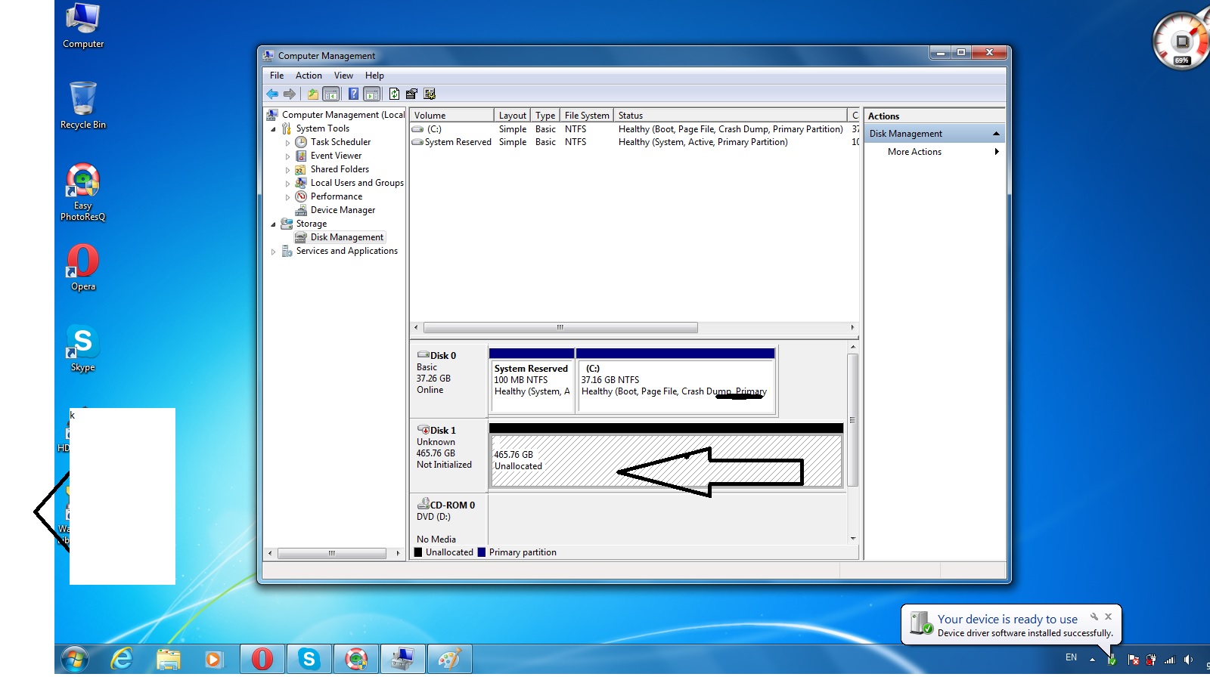1210x680 pixels.
Task: Click the volume speaker tray icon
Action: [1188, 660]
